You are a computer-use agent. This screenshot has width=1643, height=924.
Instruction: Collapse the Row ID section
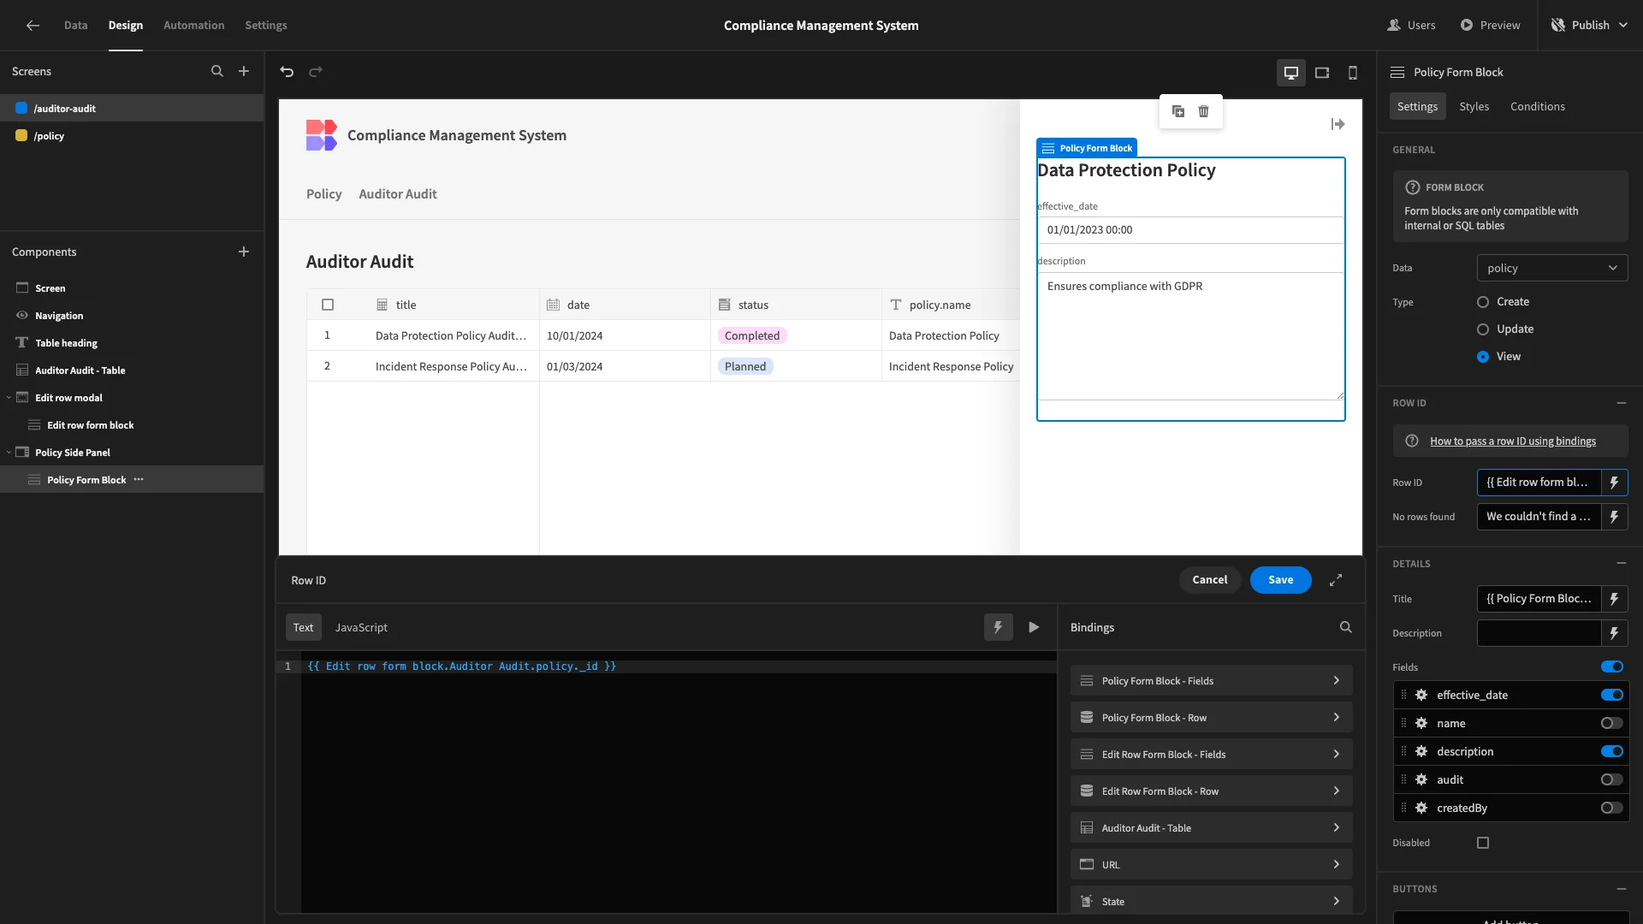1622,403
